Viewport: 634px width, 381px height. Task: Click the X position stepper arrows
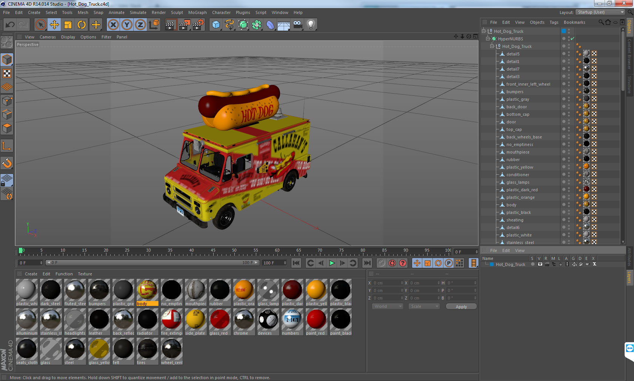tap(402, 283)
